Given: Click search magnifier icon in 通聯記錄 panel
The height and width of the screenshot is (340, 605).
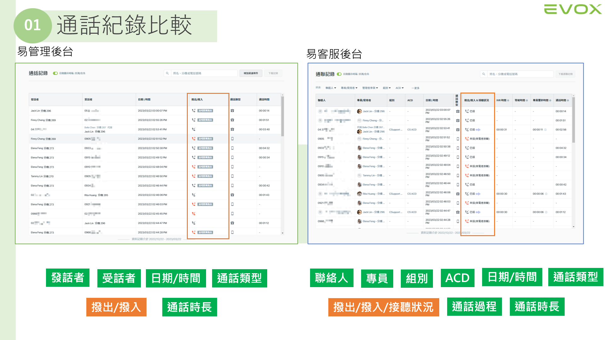Looking at the screenshot, I should [x=484, y=74].
